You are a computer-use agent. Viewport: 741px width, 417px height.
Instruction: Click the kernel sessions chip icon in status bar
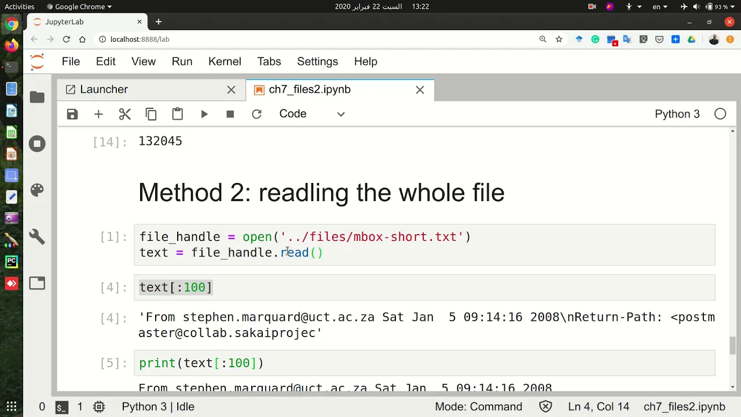tap(99, 407)
